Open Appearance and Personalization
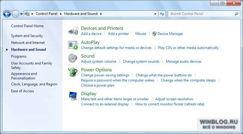The width and height of the screenshot is (243, 134). [x=24, y=76]
